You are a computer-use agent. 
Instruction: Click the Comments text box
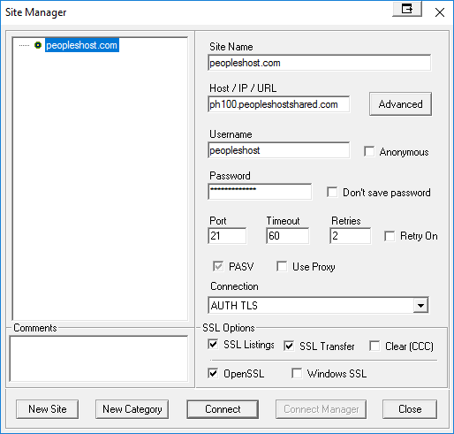[x=99, y=359]
